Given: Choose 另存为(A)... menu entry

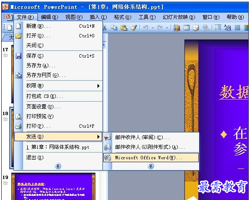Looking at the screenshot, I should pyautogui.click(x=58, y=66).
